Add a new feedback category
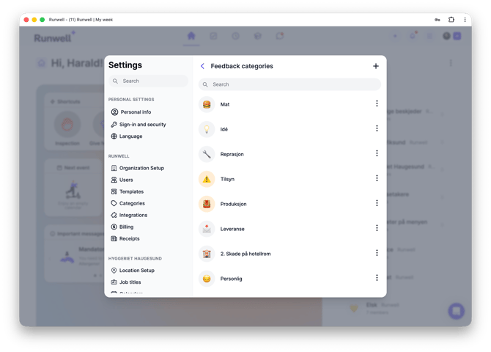 (376, 66)
